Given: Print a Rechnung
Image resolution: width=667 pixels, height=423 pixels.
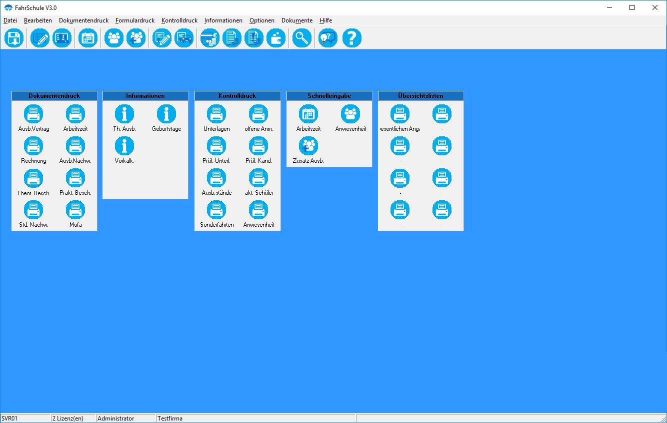Looking at the screenshot, I should (x=33, y=146).
